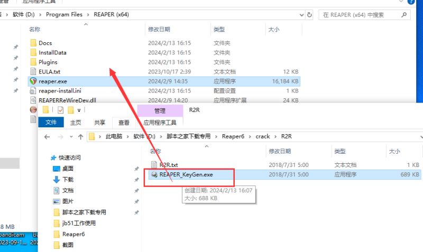Select R2R.txt file icon
Image resolution: width=423 pixels, height=252 pixels.
(154, 165)
